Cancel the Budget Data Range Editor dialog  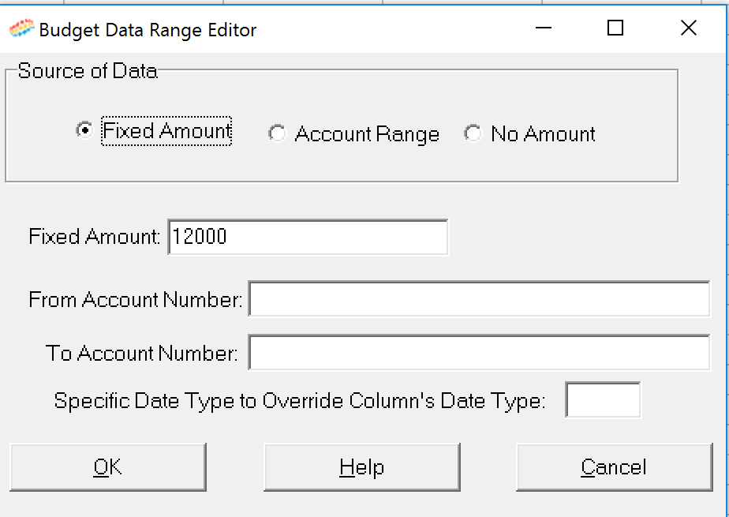pos(614,466)
